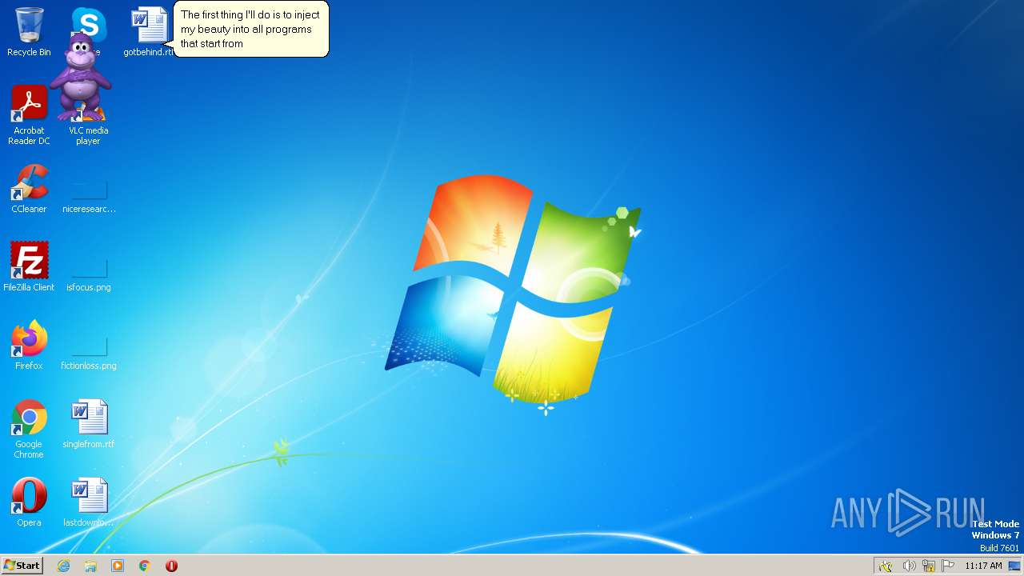Image resolution: width=1024 pixels, height=576 pixels.
Task: Select the niceresearc... desktop file
Action: pyautogui.click(x=89, y=197)
